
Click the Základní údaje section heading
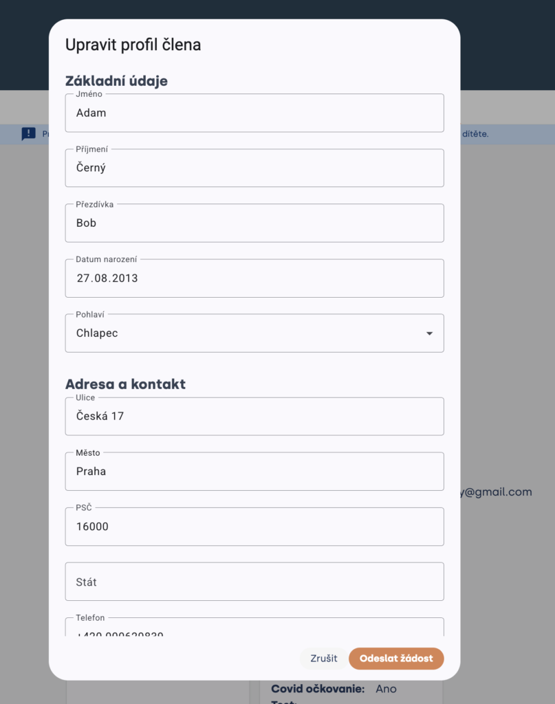tap(116, 81)
